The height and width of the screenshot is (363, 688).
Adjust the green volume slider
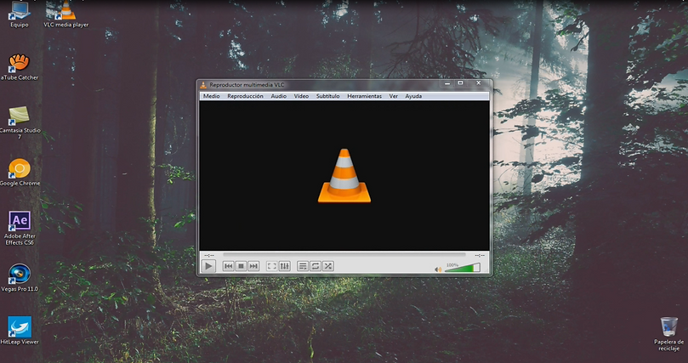(463, 268)
